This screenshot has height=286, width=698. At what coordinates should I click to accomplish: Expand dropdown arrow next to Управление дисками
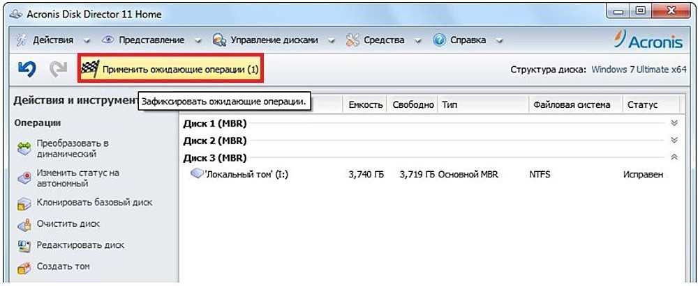tap(332, 41)
